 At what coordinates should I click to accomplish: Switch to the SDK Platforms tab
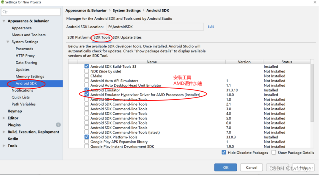pyautogui.click(x=79, y=37)
